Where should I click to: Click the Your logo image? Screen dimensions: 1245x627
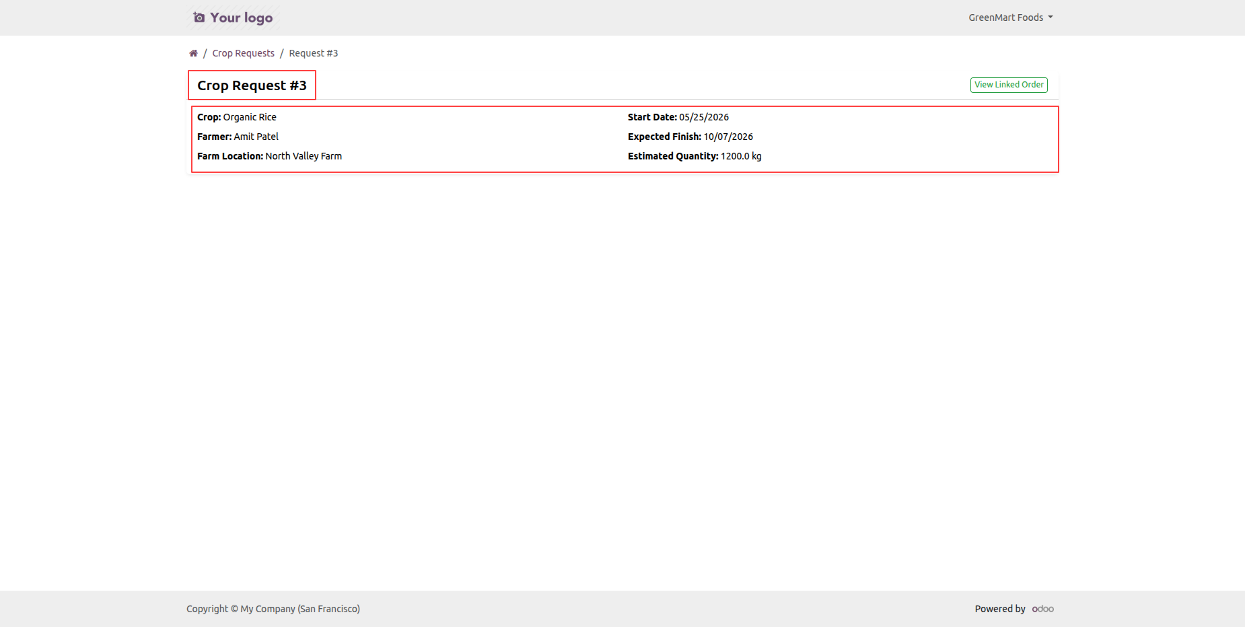pos(233,17)
